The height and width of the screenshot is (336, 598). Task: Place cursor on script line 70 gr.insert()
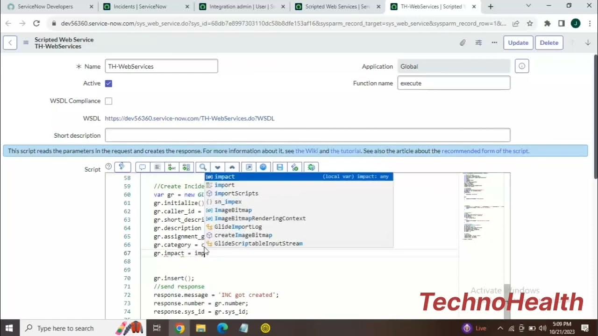click(174, 278)
